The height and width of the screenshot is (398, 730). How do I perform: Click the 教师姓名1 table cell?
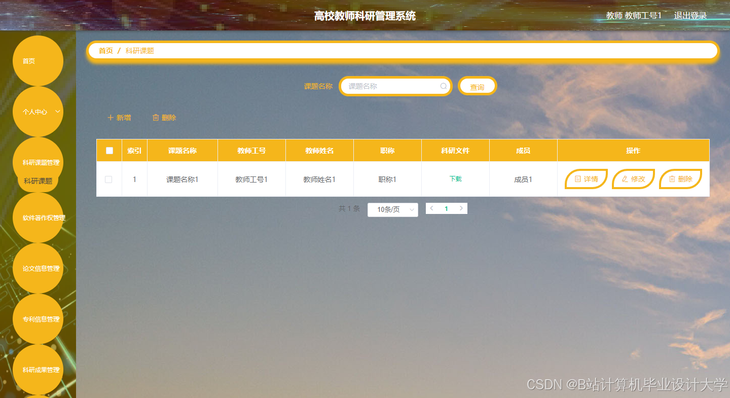click(x=319, y=179)
